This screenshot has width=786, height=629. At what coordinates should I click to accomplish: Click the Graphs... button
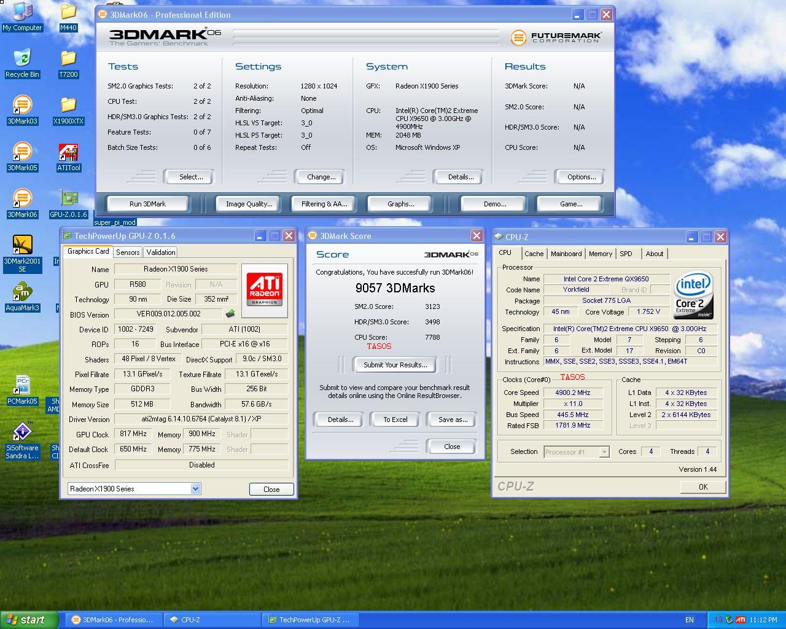(400, 204)
